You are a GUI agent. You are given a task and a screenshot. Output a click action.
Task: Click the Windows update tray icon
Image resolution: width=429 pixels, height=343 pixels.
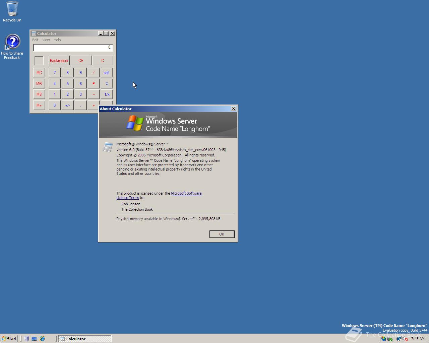click(x=384, y=339)
